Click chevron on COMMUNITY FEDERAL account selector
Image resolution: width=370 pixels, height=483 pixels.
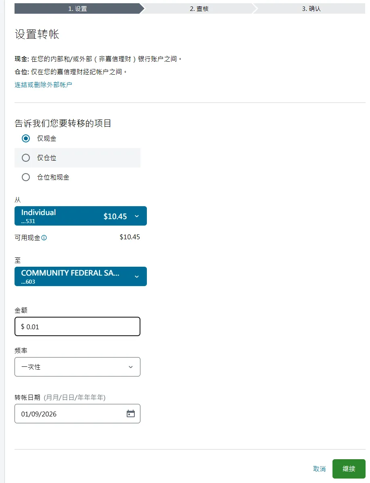(x=137, y=277)
